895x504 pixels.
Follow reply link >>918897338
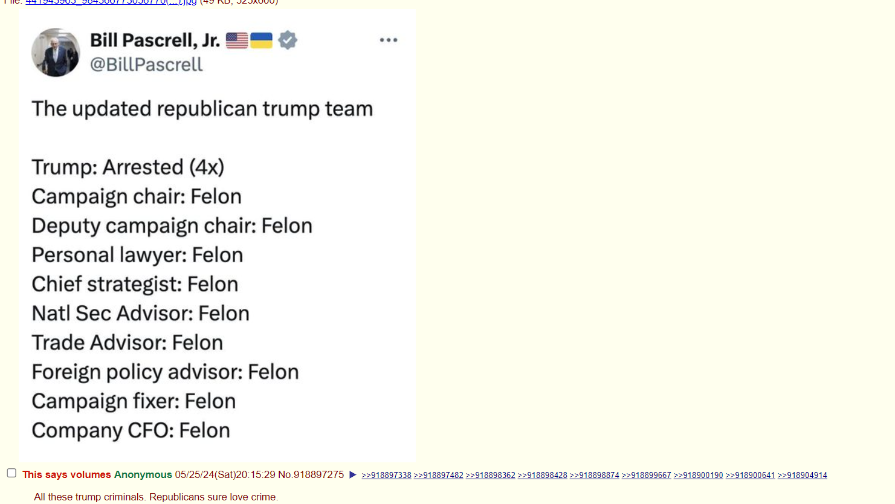pos(386,476)
